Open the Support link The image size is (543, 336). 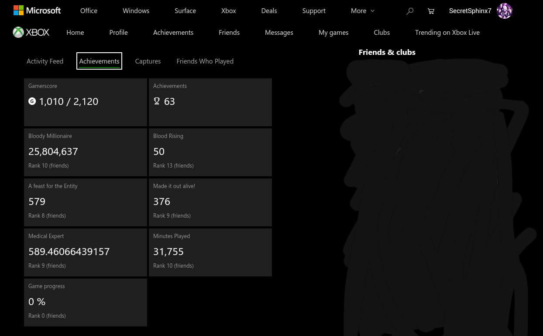(x=314, y=11)
